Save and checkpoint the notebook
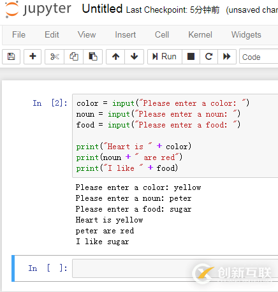Viewport: 278px width, 292px height. pos(11,57)
